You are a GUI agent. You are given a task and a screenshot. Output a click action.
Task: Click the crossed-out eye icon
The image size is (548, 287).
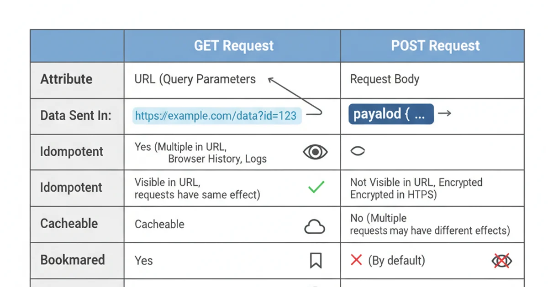501,261
